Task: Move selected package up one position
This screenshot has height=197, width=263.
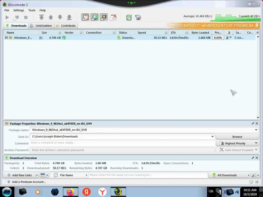Action: pyautogui.click(x=51, y=17)
